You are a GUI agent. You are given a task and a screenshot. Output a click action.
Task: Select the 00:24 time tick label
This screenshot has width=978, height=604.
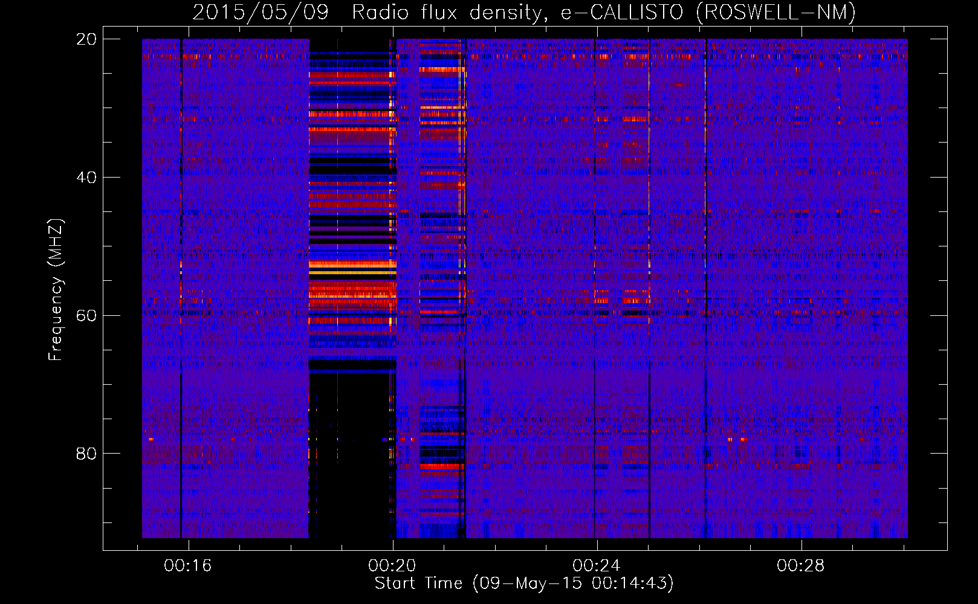597,565
